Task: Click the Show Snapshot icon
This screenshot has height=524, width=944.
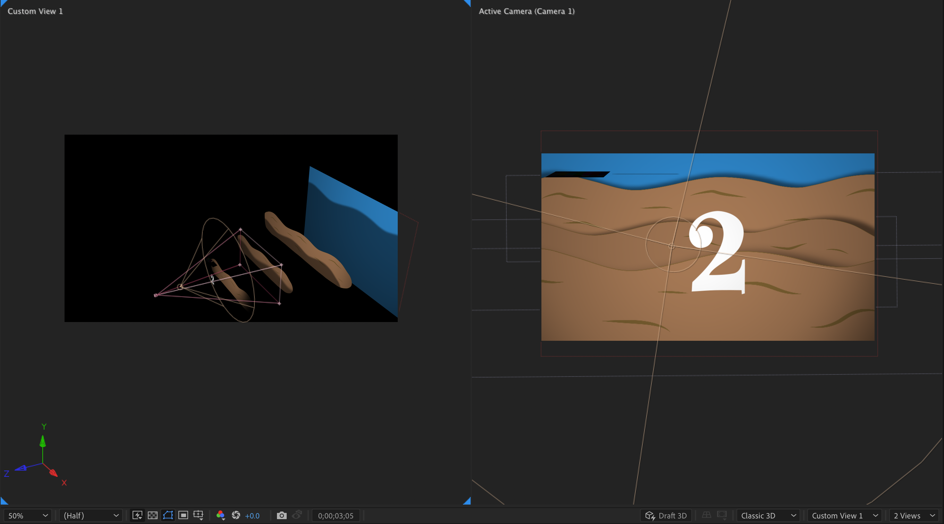Action: click(297, 515)
